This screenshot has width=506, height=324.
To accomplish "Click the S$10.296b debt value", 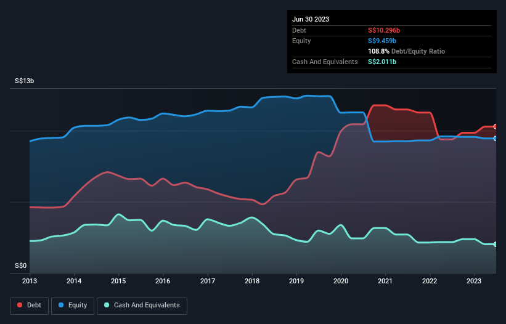I will (384, 30).
